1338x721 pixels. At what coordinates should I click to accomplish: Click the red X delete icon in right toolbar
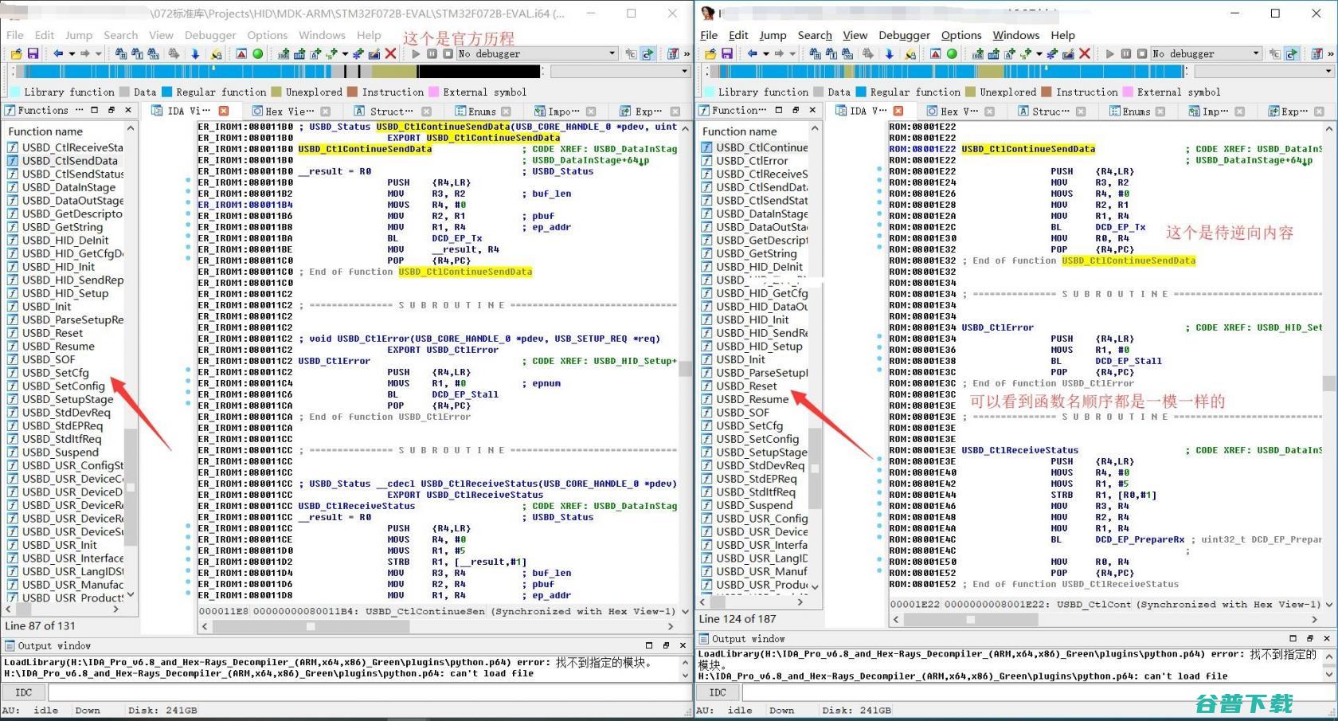click(1085, 53)
